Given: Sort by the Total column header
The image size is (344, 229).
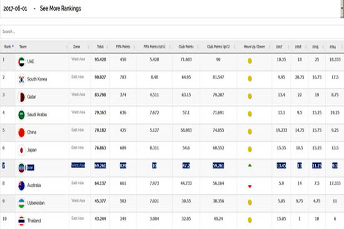Looking at the screenshot, I should [100, 46].
